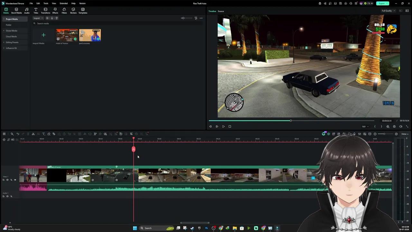Image resolution: width=412 pixels, height=232 pixels.
Task: Open media panel more options
Action: (x=201, y=18)
